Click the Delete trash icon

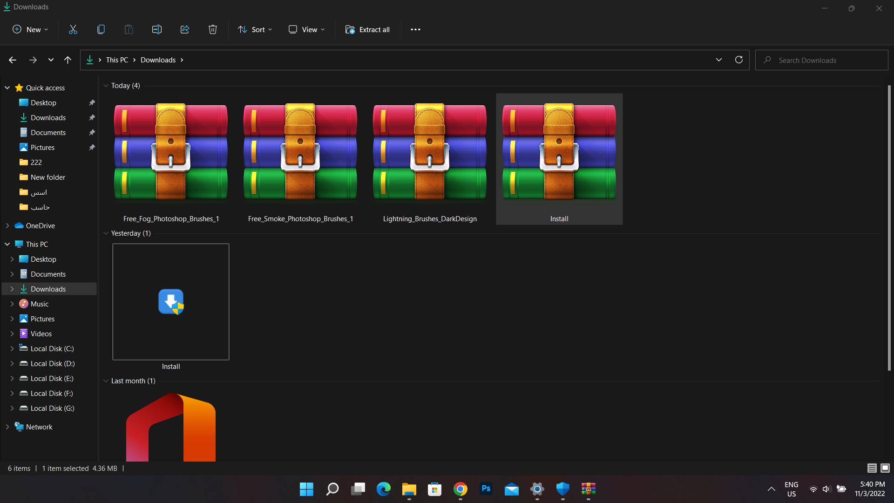(213, 29)
